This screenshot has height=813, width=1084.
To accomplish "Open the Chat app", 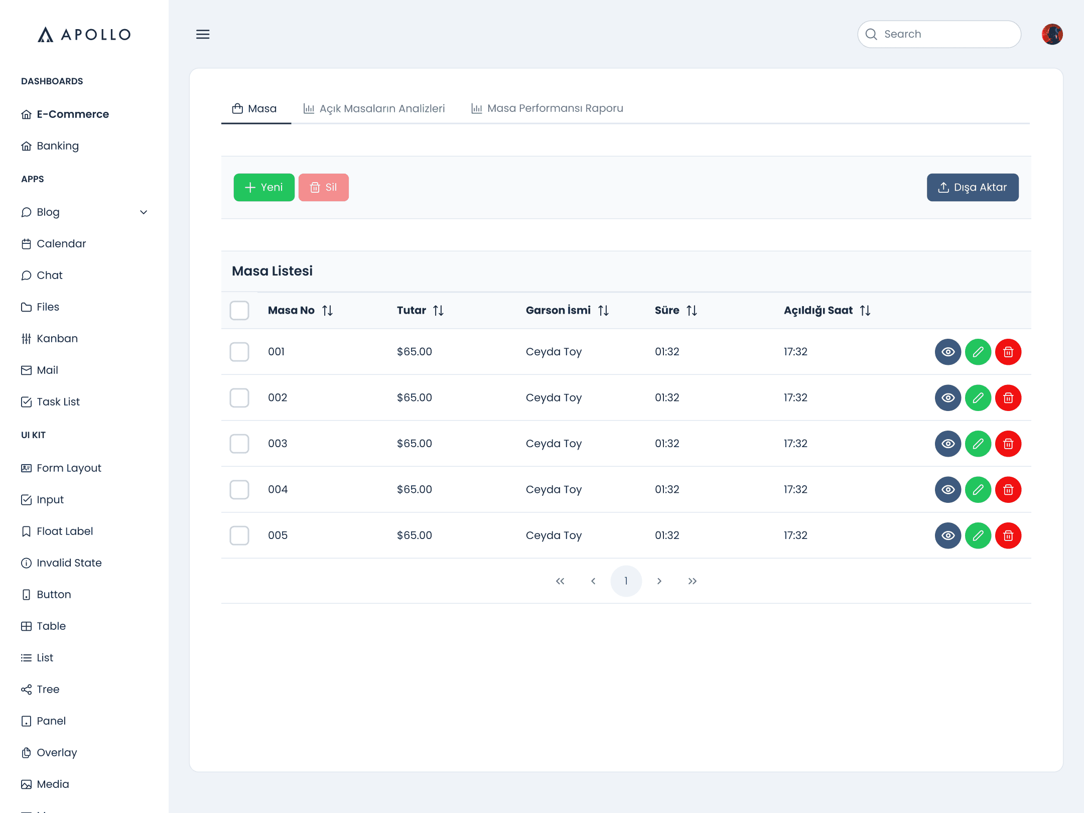I will pos(42,276).
